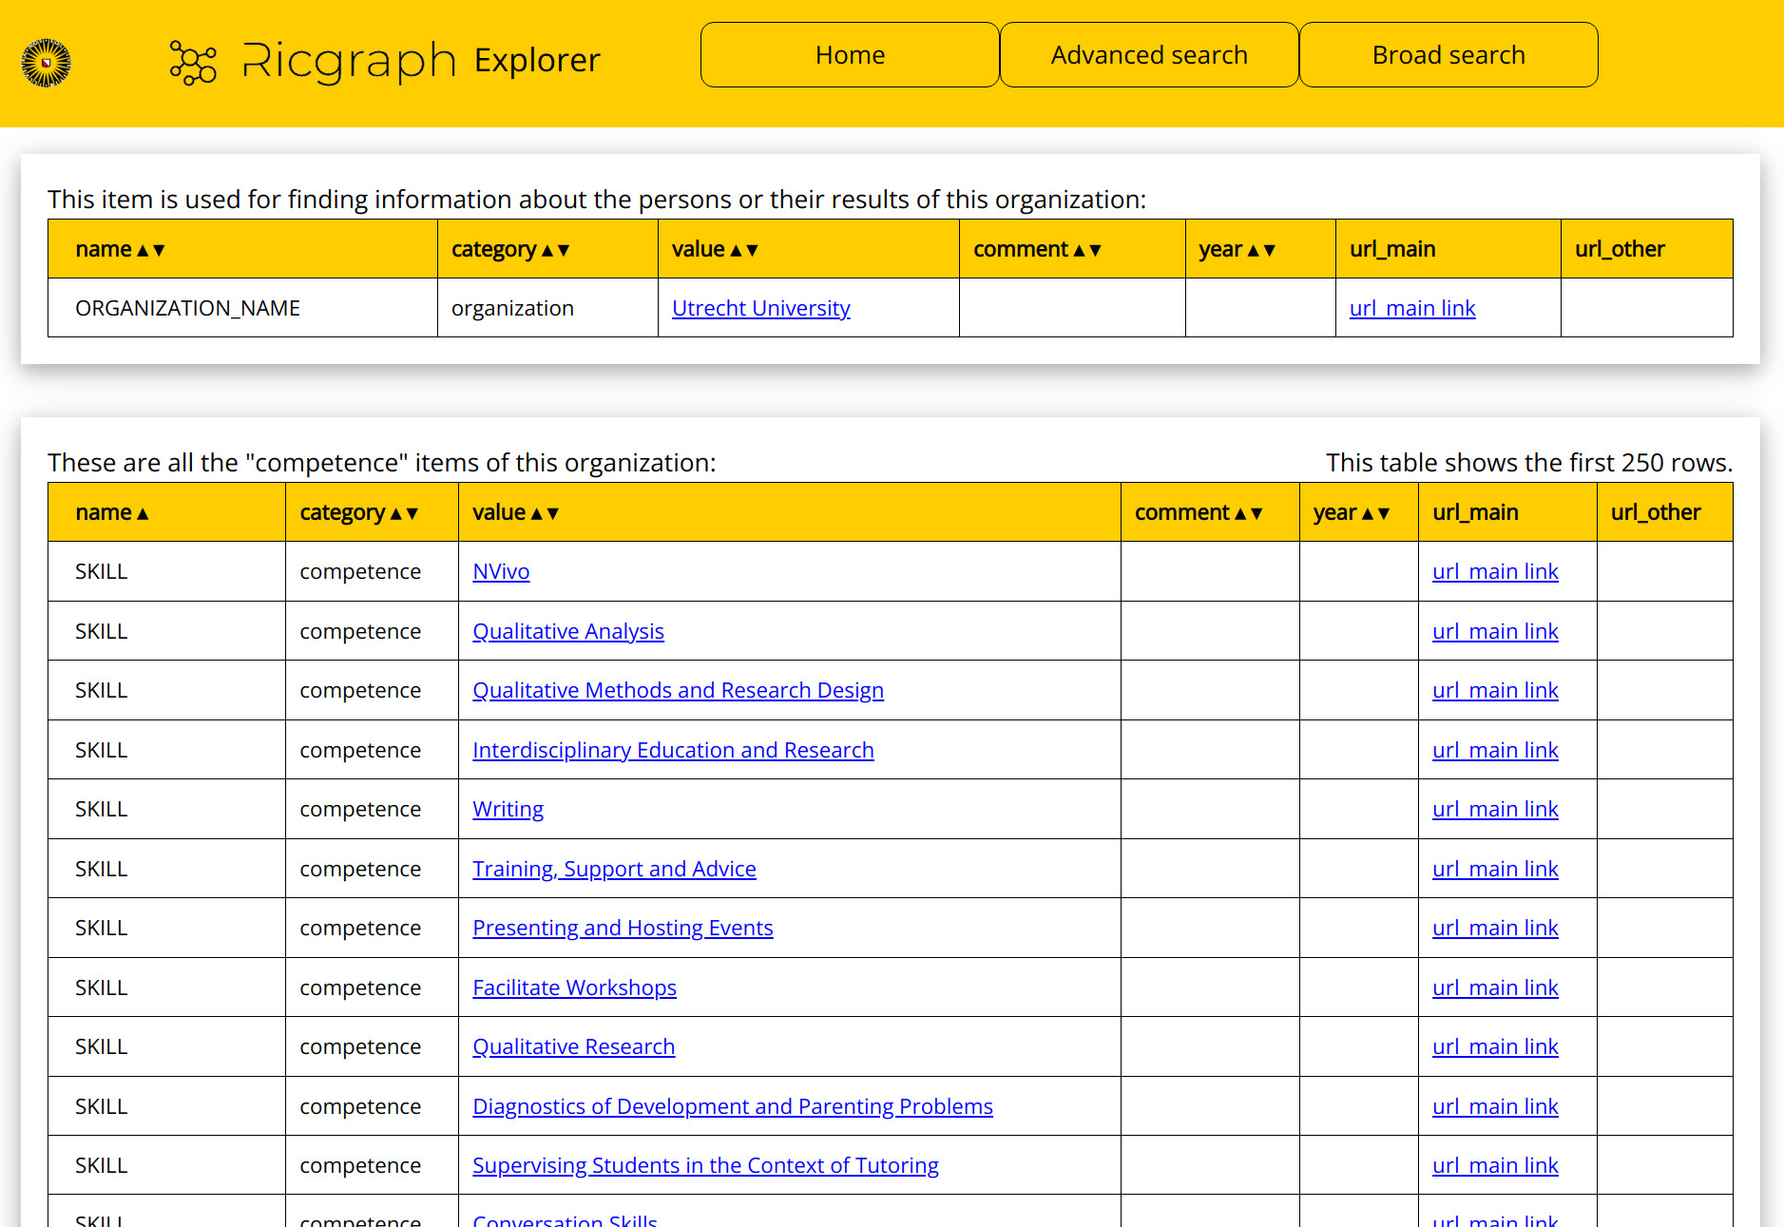Open the Utrecht University link
Image resolution: width=1784 pixels, height=1227 pixels.
(x=760, y=308)
